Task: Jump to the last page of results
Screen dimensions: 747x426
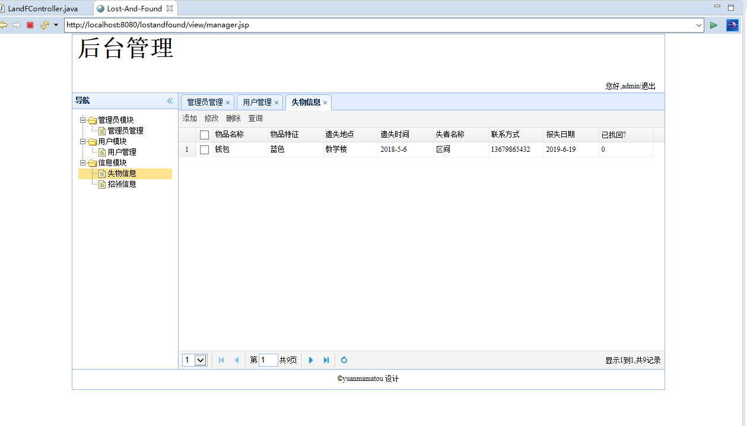Action: point(326,360)
